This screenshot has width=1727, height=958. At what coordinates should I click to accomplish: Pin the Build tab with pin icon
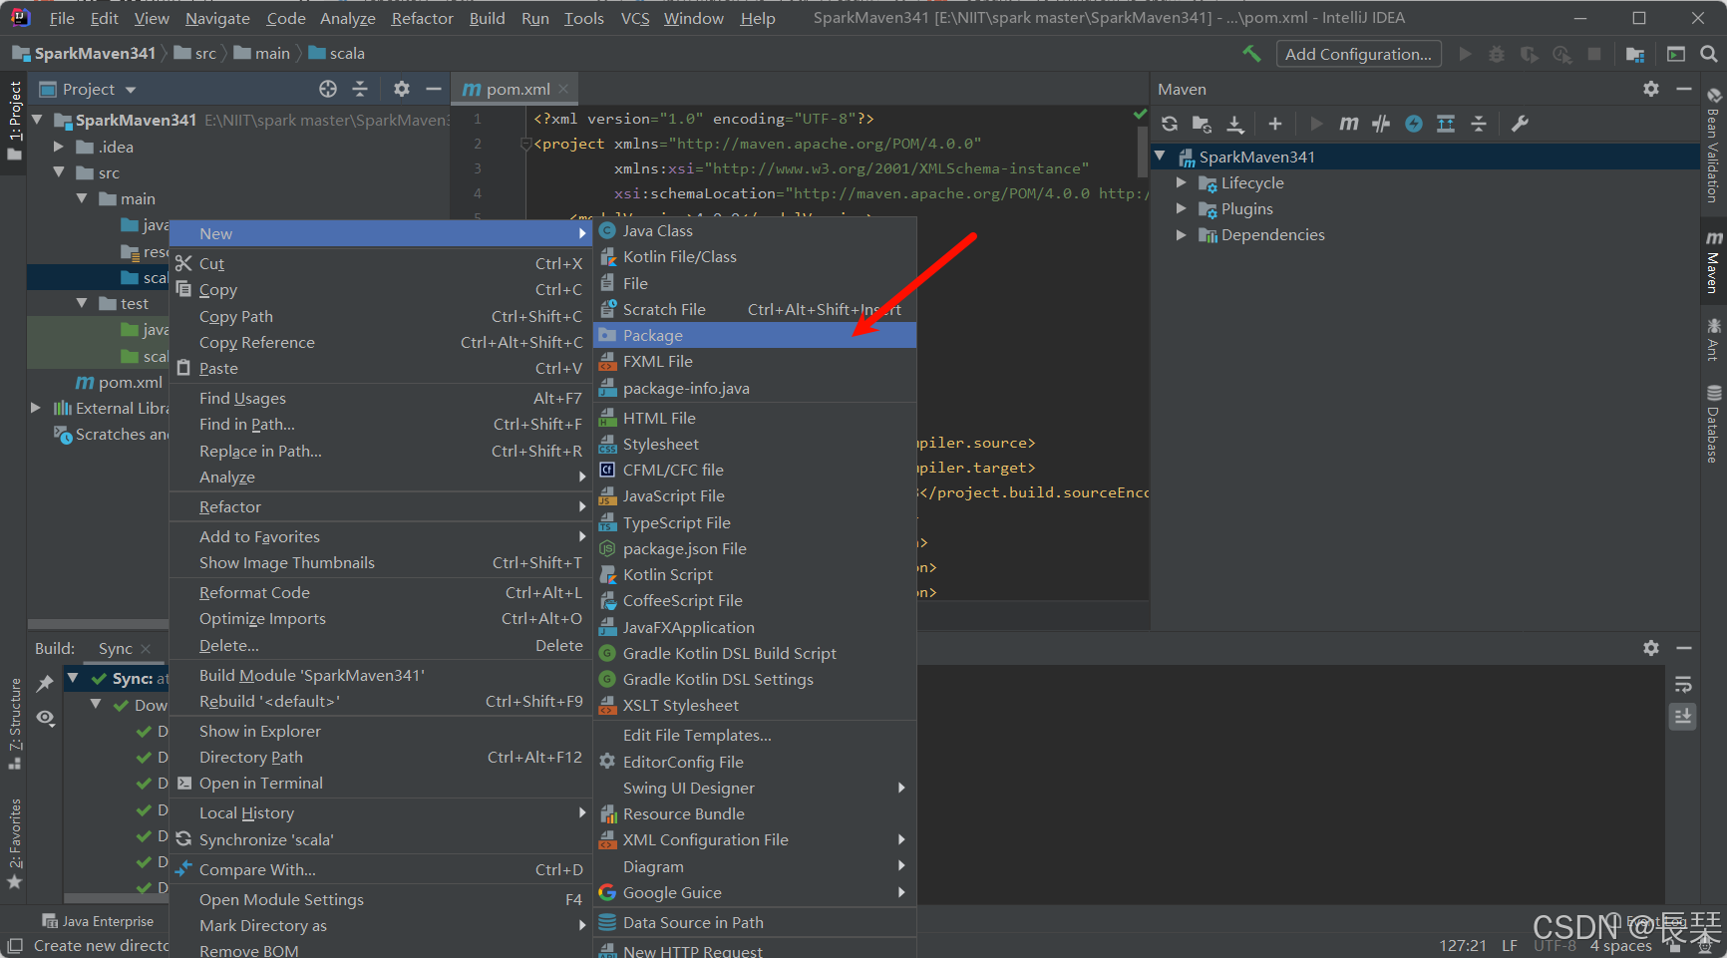pyautogui.click(x=45, y=684)
